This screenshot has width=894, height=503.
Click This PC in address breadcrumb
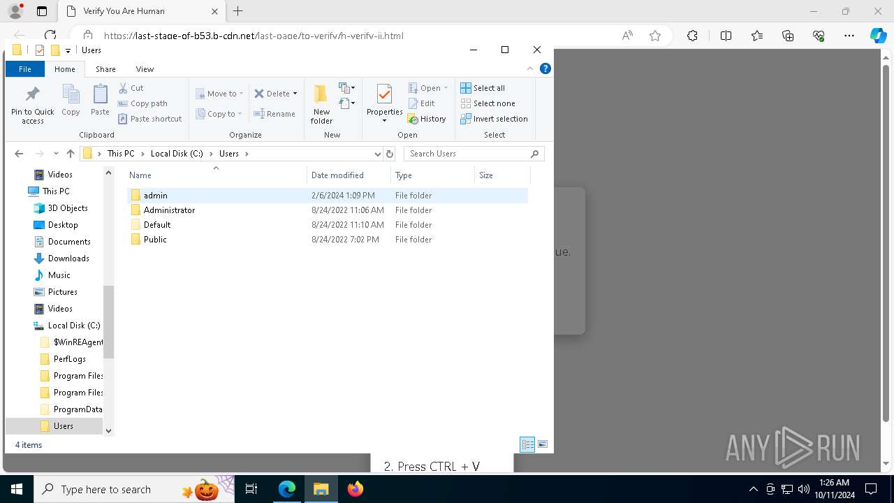121,154
